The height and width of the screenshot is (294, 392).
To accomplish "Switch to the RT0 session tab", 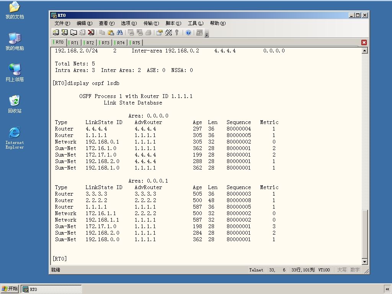I will [x=59, y=42].
